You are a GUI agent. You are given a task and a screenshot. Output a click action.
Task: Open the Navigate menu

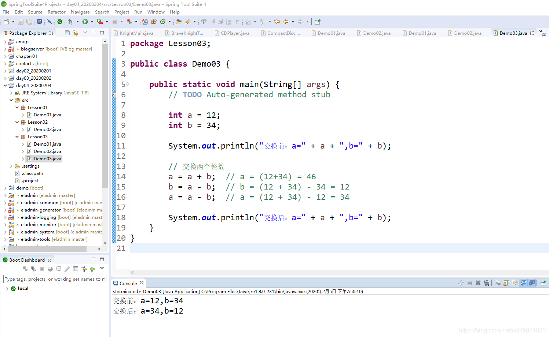[x=80, y=12]
